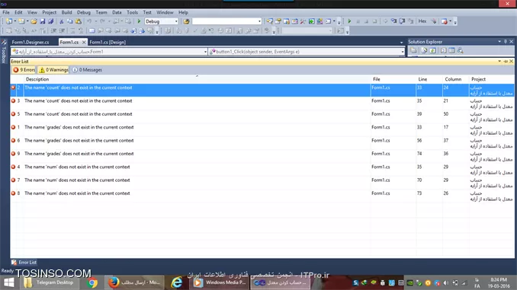Select error 1 'grades' does not exist row
Viewport: 517px width, 290px height.
[x=262, y=129]
